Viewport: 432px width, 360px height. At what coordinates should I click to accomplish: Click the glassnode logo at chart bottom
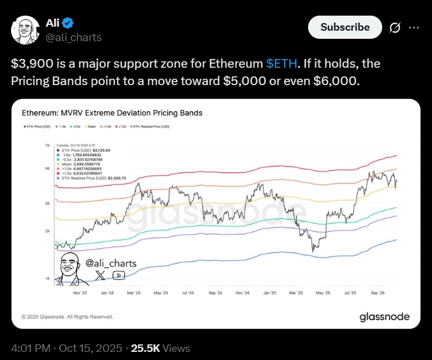click(384, 317)
